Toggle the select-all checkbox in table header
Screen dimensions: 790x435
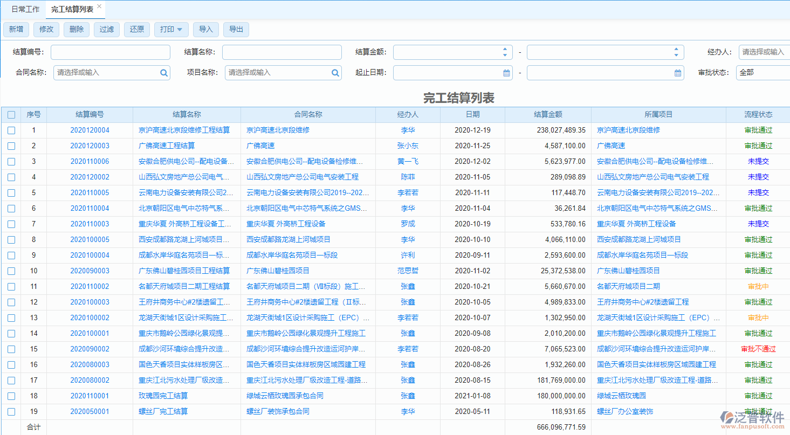click(x=11, y=114)
